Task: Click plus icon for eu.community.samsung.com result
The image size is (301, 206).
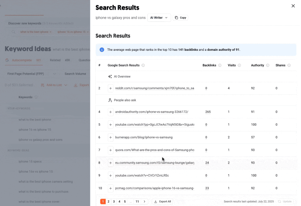Action: pyautogui.click(x=110, y=163)
